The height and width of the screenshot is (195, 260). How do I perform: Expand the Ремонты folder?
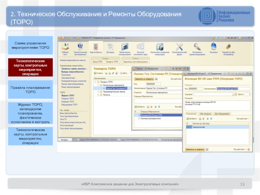[x=98, y=95]
